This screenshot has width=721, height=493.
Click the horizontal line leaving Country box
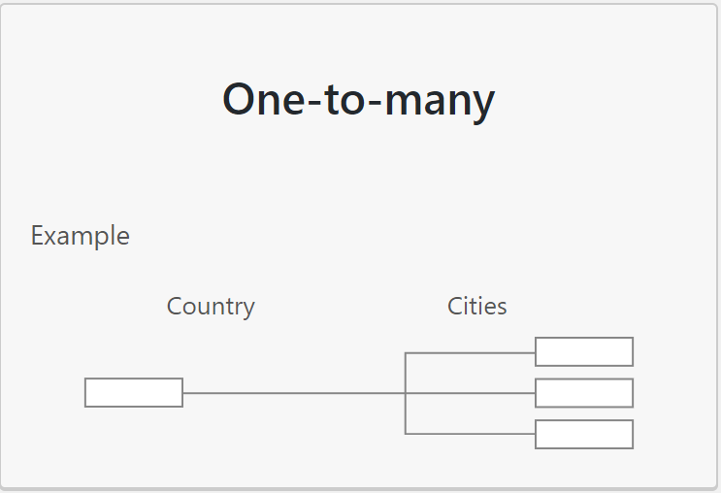click(x=294, y=393)
